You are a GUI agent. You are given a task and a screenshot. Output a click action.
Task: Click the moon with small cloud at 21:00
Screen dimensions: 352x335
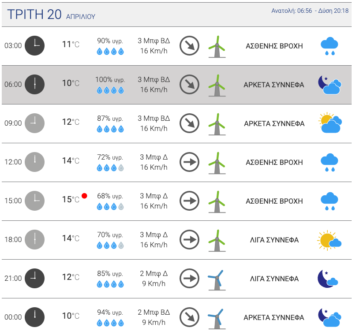pos(328,279)
